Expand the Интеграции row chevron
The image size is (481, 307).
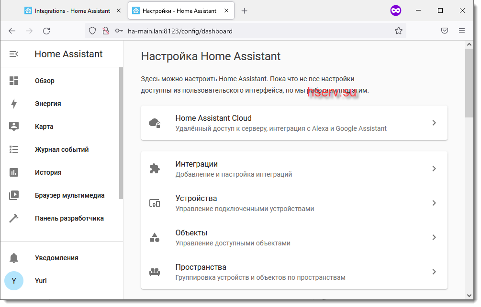click(x=434, y=169)
